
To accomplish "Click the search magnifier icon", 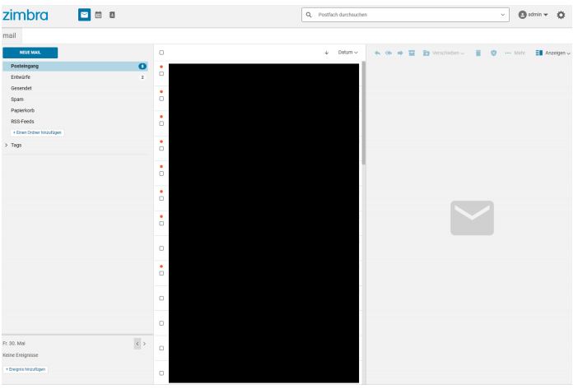I will click(x=309, y=15).
